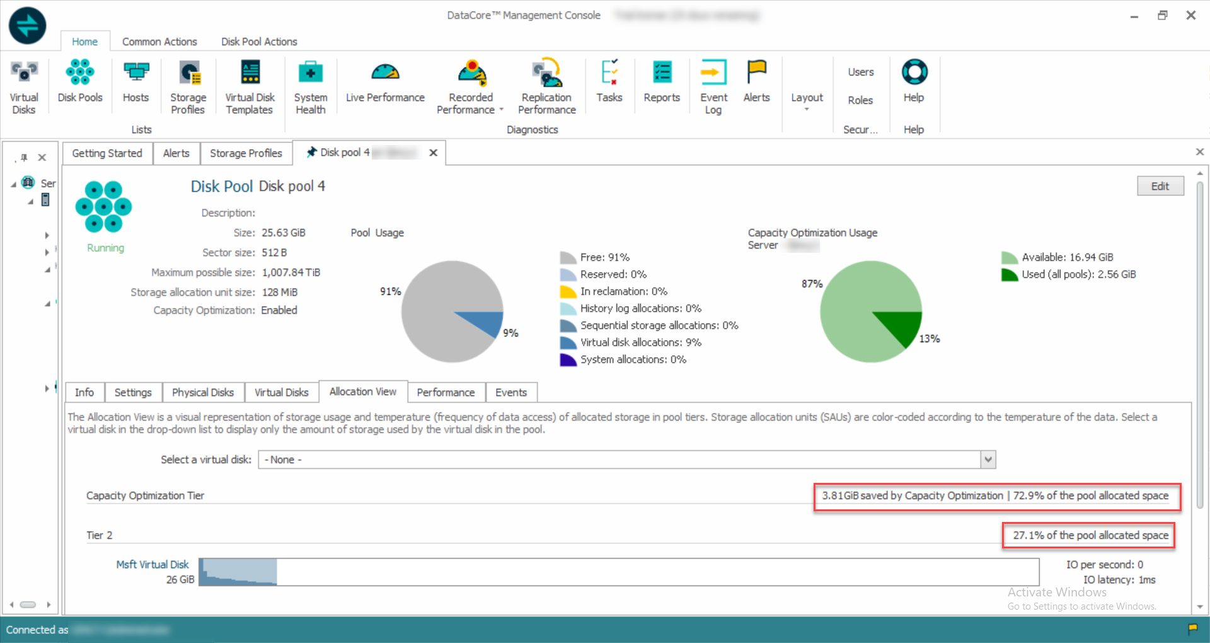
Task: Open the Layout dropdown menu
Action: tap(807, 100)
